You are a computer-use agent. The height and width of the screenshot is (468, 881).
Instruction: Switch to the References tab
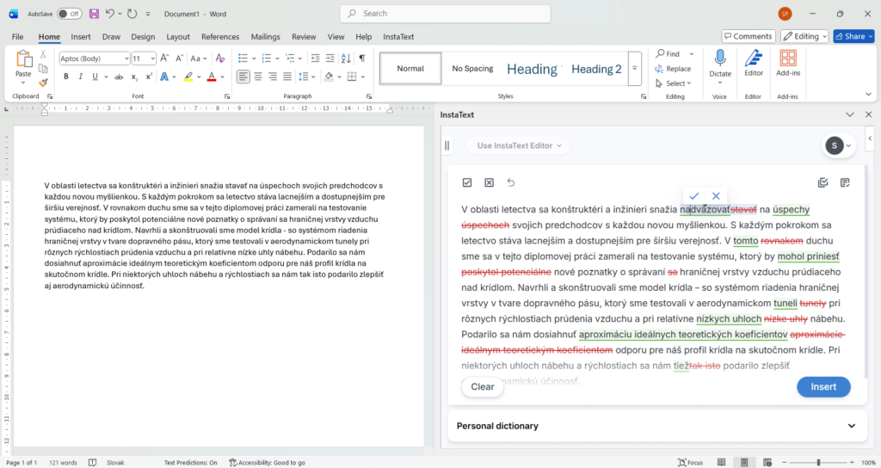point(220,37)
